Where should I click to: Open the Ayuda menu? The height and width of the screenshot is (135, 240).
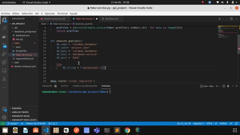pos(73,13)
